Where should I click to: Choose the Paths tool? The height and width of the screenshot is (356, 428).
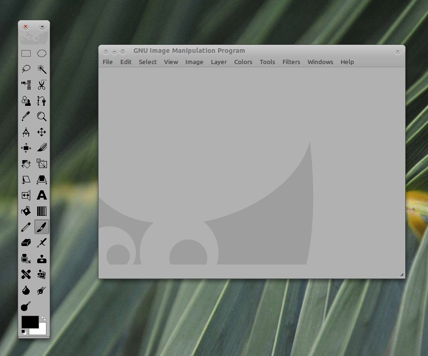(42, 101)
